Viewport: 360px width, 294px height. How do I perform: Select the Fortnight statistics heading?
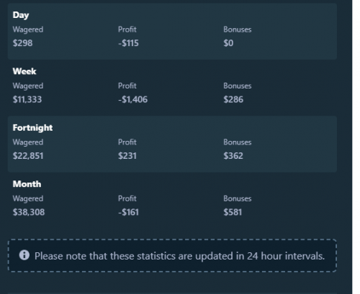(x=32, y=128)
